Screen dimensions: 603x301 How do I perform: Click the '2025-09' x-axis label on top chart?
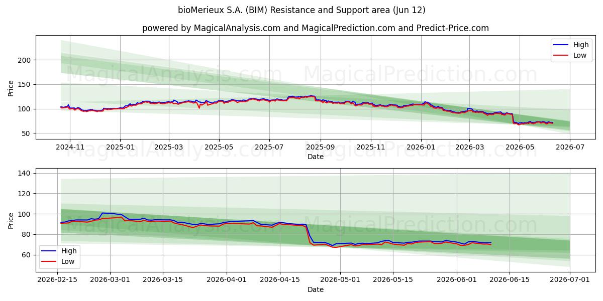click(321, 147)
